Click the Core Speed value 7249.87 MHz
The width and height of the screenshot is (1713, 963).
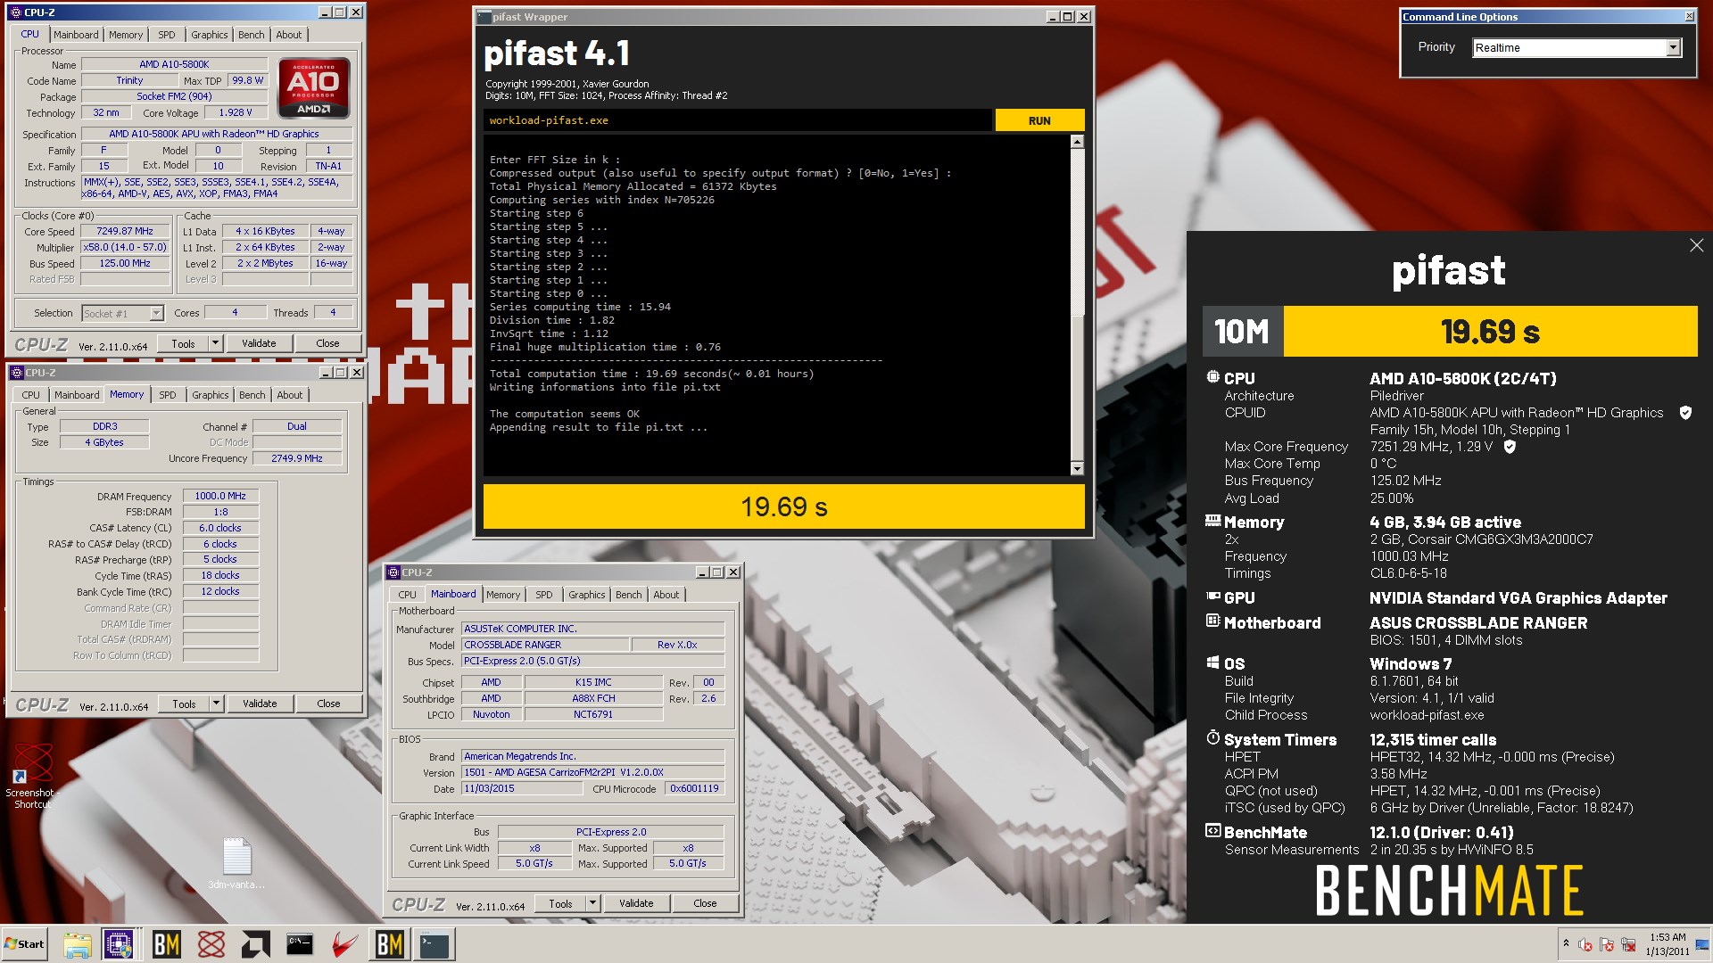coord(125,231)
